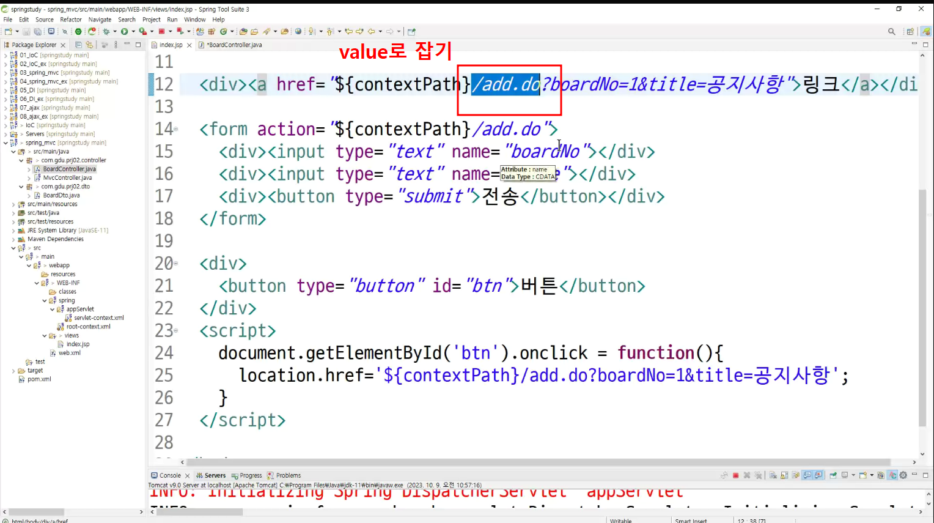This screenshot has height=523, width=934.
Task: Open console settings gear icon
Action: pos(903,475)
